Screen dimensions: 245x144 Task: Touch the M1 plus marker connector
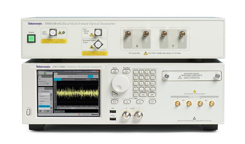pyautogui.click(x=177, y=103)
